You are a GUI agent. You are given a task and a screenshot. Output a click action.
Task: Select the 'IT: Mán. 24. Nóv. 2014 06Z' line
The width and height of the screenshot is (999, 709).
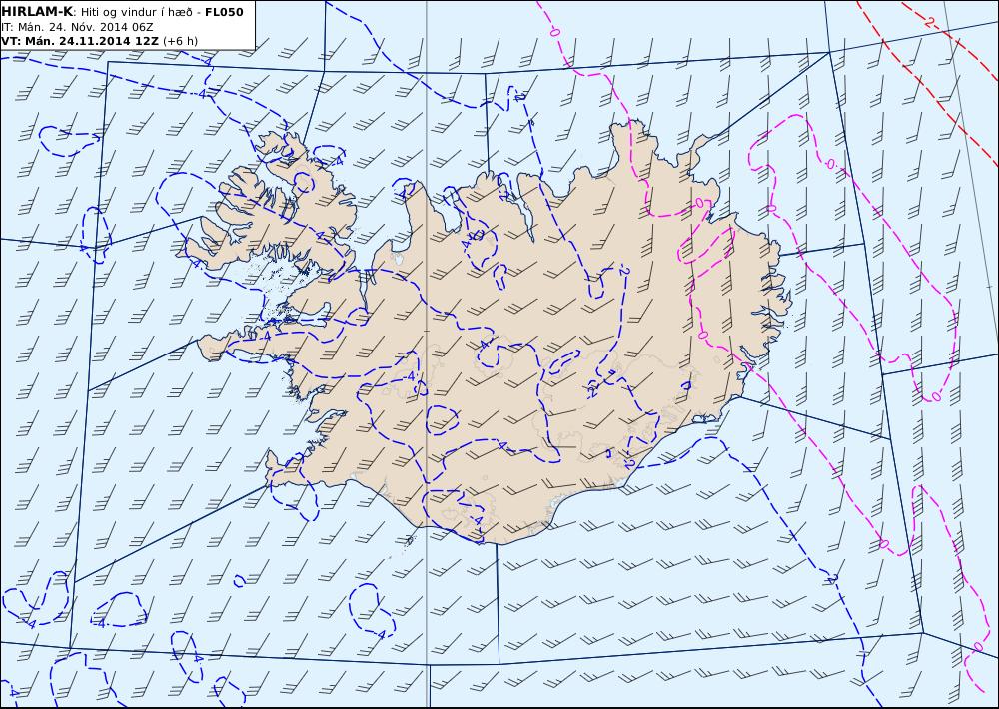click(x=77, y=27)
